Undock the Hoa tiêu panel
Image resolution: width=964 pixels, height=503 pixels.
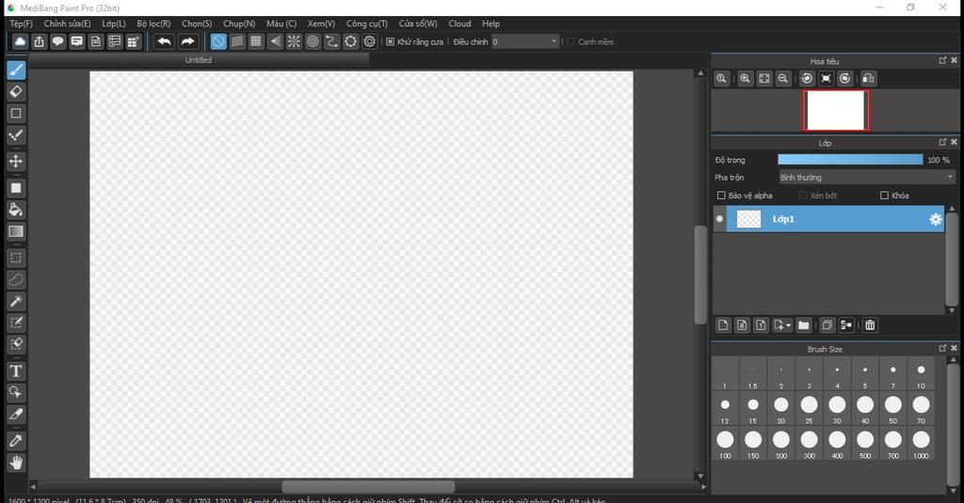point(942,60)
